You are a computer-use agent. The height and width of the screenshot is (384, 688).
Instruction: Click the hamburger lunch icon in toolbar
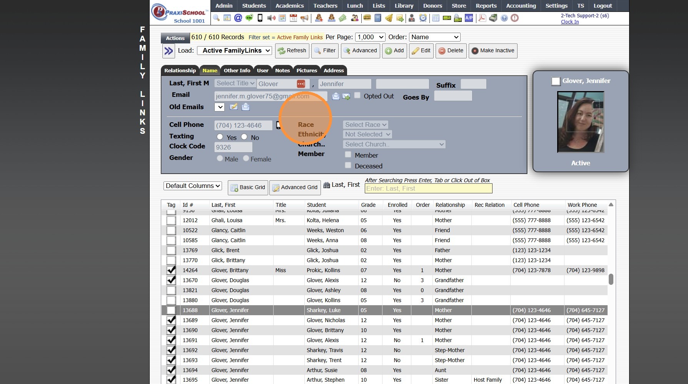pyautogui.click(x=367, y=18)
